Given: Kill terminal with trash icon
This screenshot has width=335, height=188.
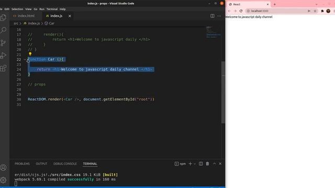Looking at the screenshot, I should click(207, 163).
